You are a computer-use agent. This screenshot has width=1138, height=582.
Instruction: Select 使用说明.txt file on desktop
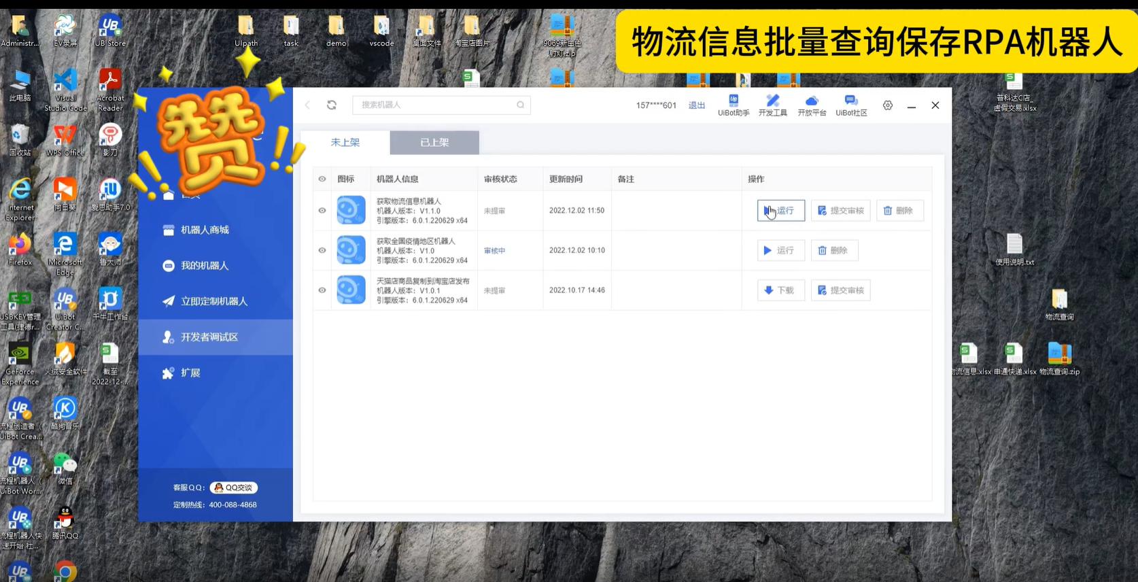tap(1014, 250)
